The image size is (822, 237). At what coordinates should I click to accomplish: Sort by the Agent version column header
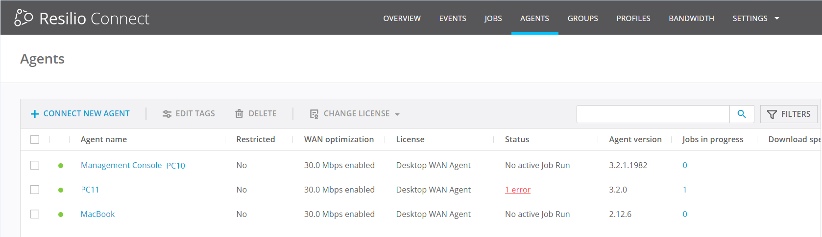(x=635, y=139)
